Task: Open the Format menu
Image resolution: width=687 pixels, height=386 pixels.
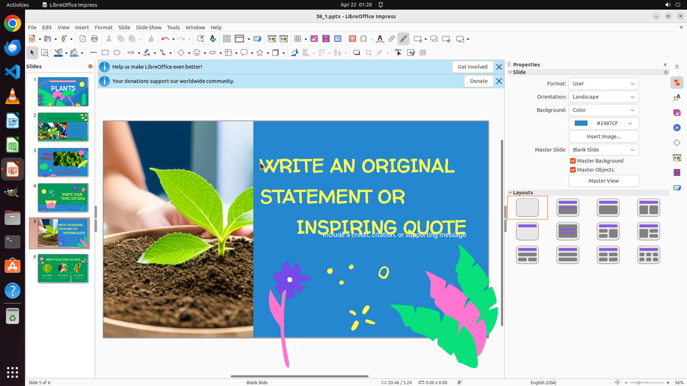Action: (x=103, y=28)
